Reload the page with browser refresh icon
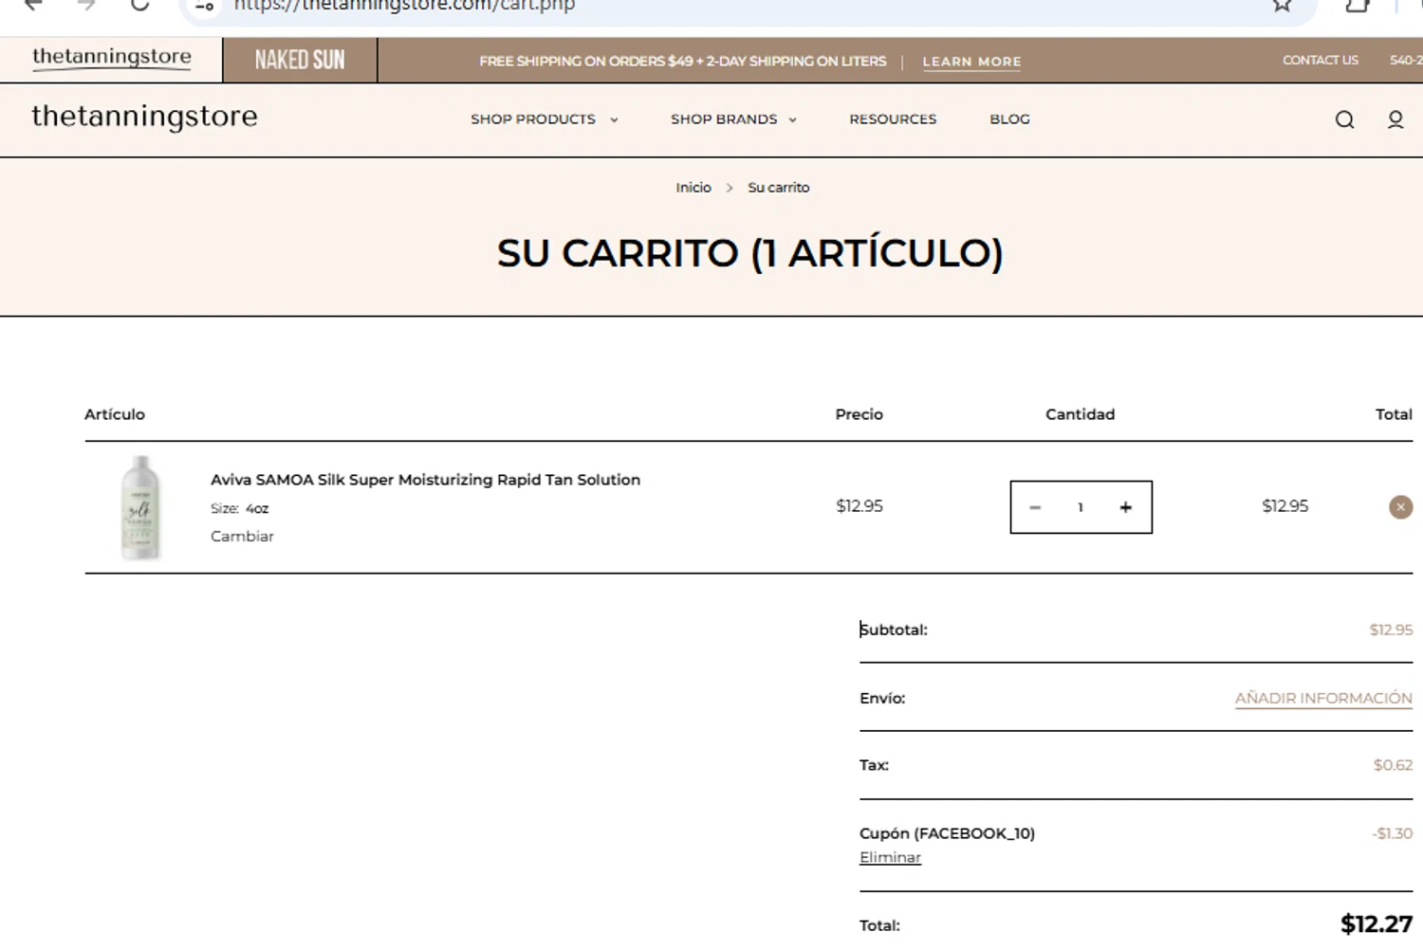1423x950 pixels. point(140,5)
